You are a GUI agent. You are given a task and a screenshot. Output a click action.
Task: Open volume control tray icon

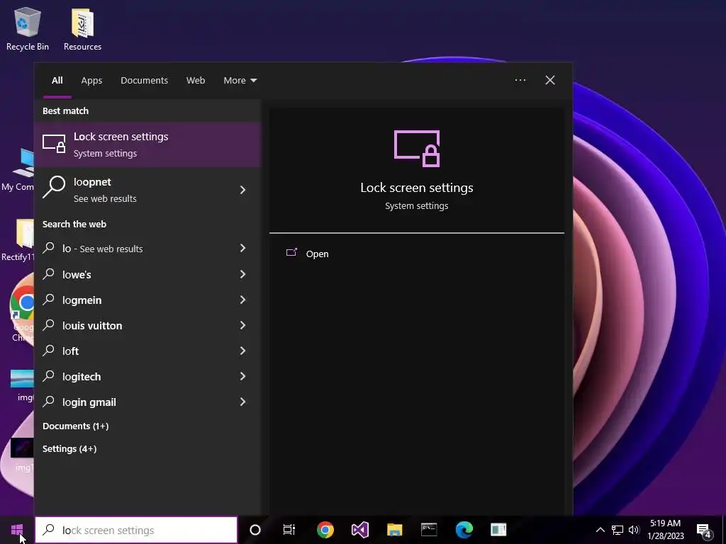(x=634, y=530)
